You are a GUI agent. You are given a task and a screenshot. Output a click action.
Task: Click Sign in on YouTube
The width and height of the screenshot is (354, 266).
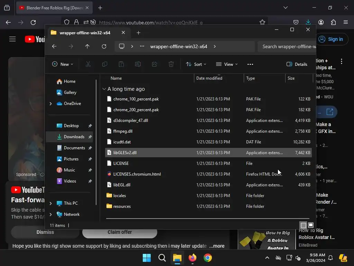pyautogui.click(x=332, y=39)
